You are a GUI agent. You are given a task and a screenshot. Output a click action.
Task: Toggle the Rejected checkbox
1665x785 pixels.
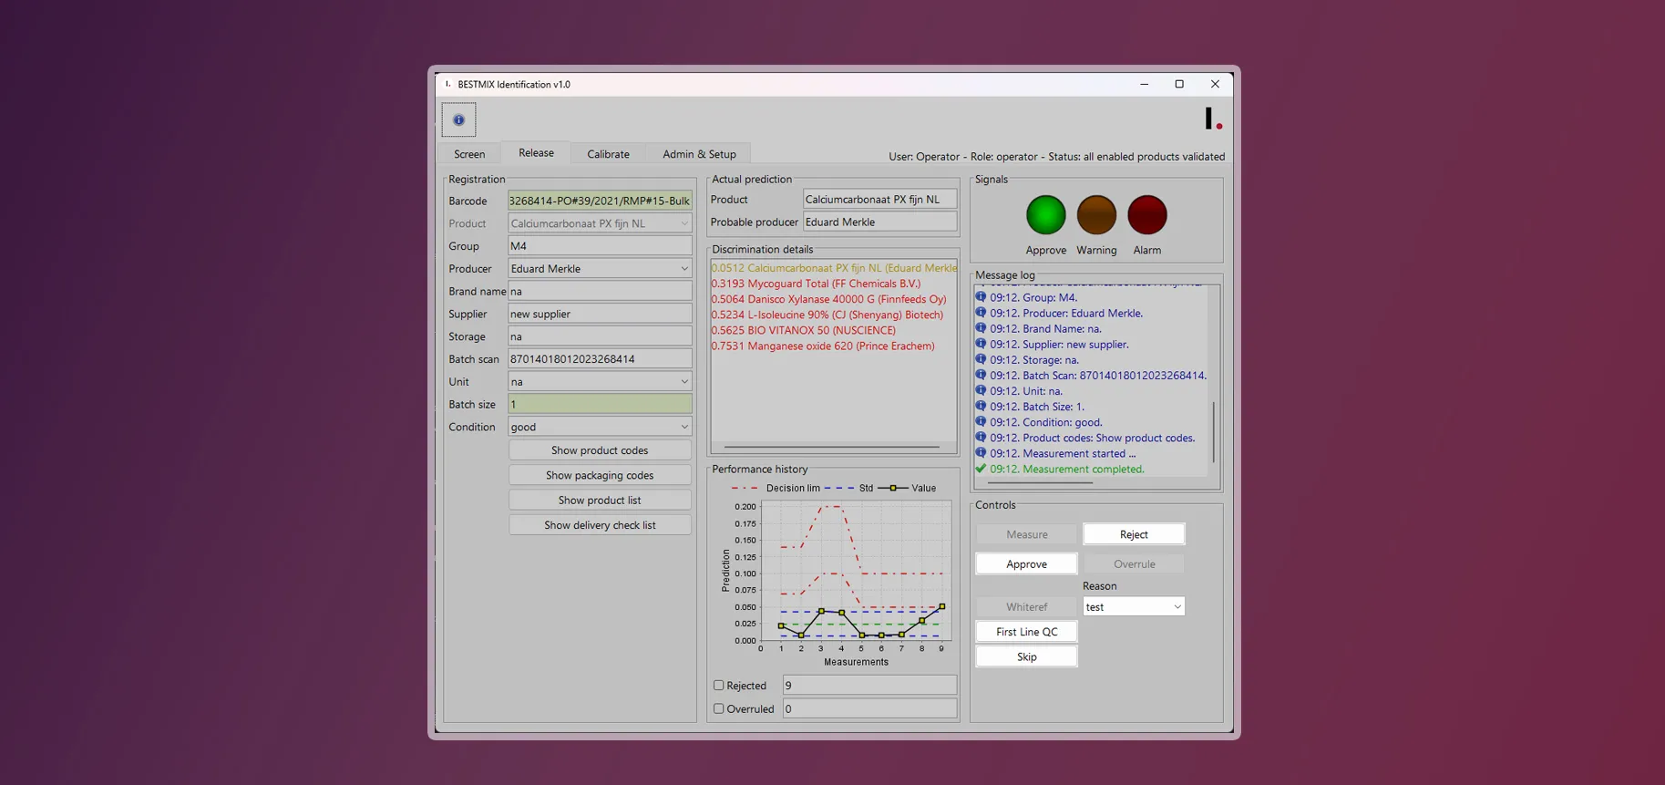pos(718,685)
